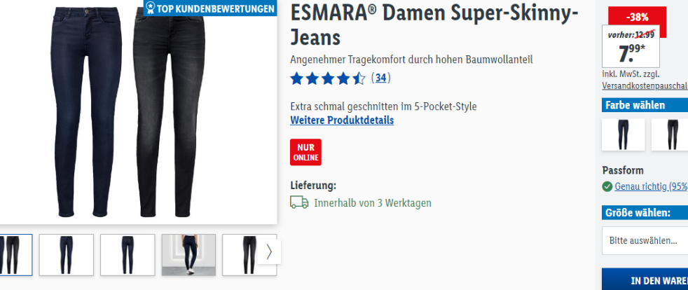Open Weitere Produktdetails link
The image size is (688, 290).
(342, 120)
